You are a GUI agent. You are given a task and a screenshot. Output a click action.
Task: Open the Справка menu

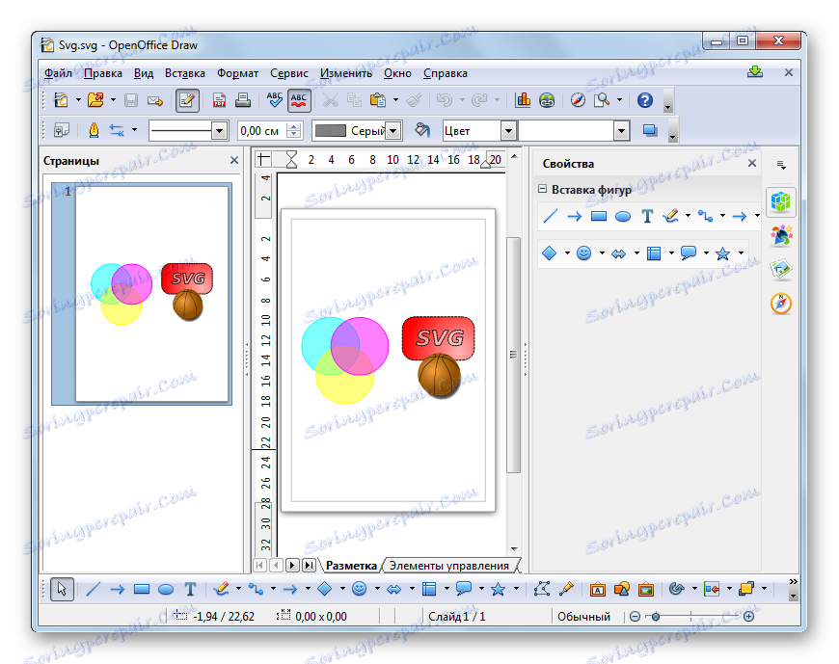click(446, 73)
